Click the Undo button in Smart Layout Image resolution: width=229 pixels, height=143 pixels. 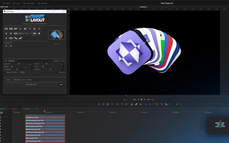coord(8,80)
